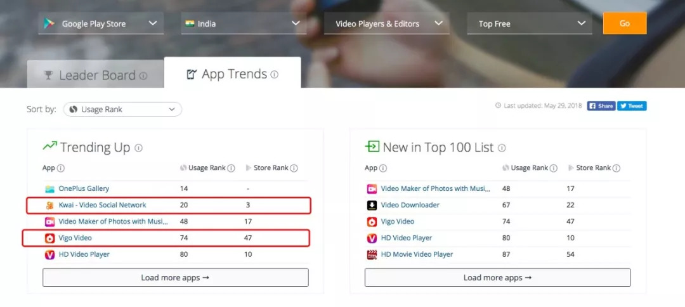The height and width of the screenshot is (307, 685).
Task: Click the Video Downloader app icon
Action: (x=372, y=206)
